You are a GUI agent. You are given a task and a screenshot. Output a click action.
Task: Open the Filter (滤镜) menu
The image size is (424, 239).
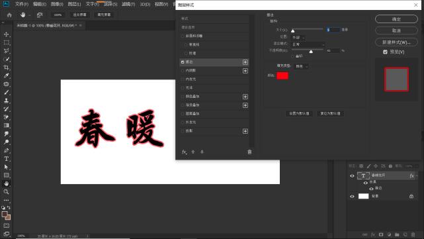click(x=128, y=5)
